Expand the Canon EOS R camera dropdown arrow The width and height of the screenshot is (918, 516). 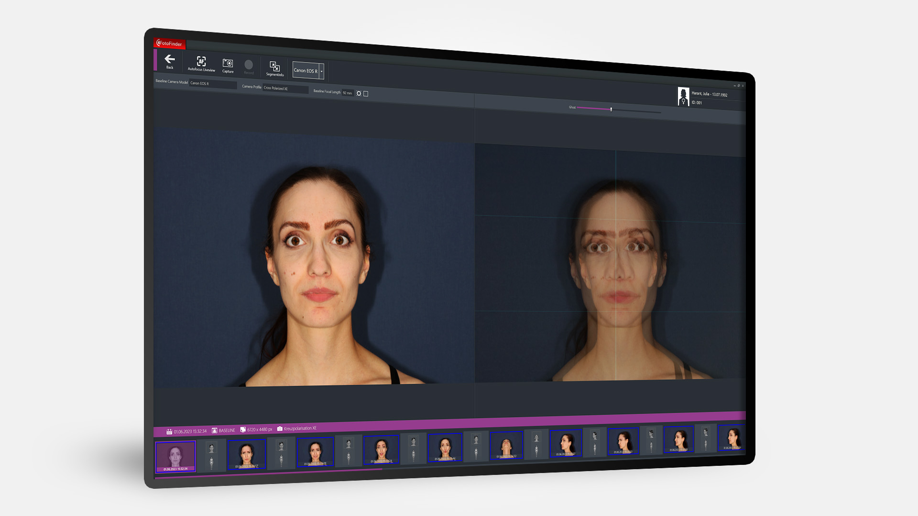[322, 71]
